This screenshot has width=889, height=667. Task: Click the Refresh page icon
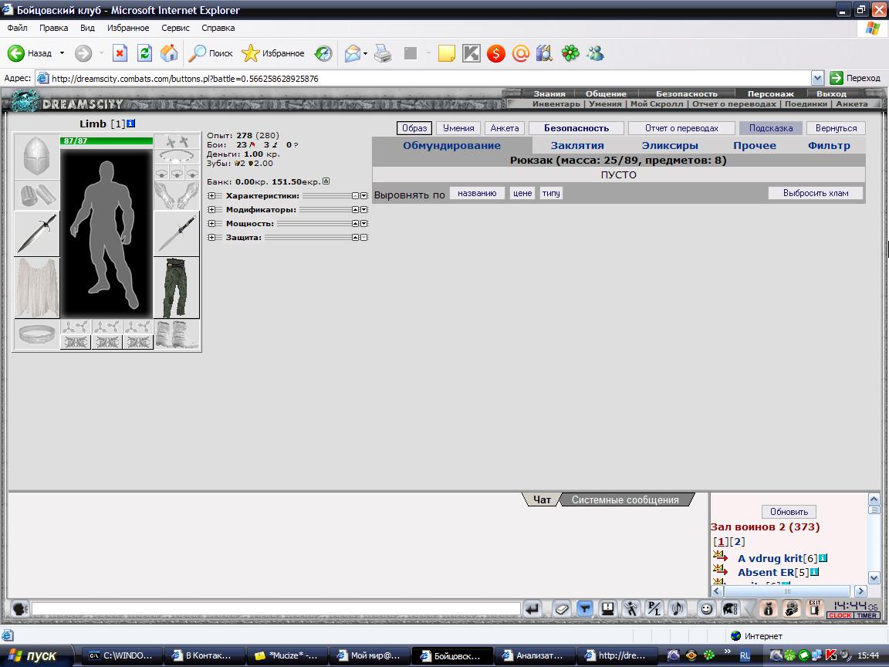pos(144,53)
